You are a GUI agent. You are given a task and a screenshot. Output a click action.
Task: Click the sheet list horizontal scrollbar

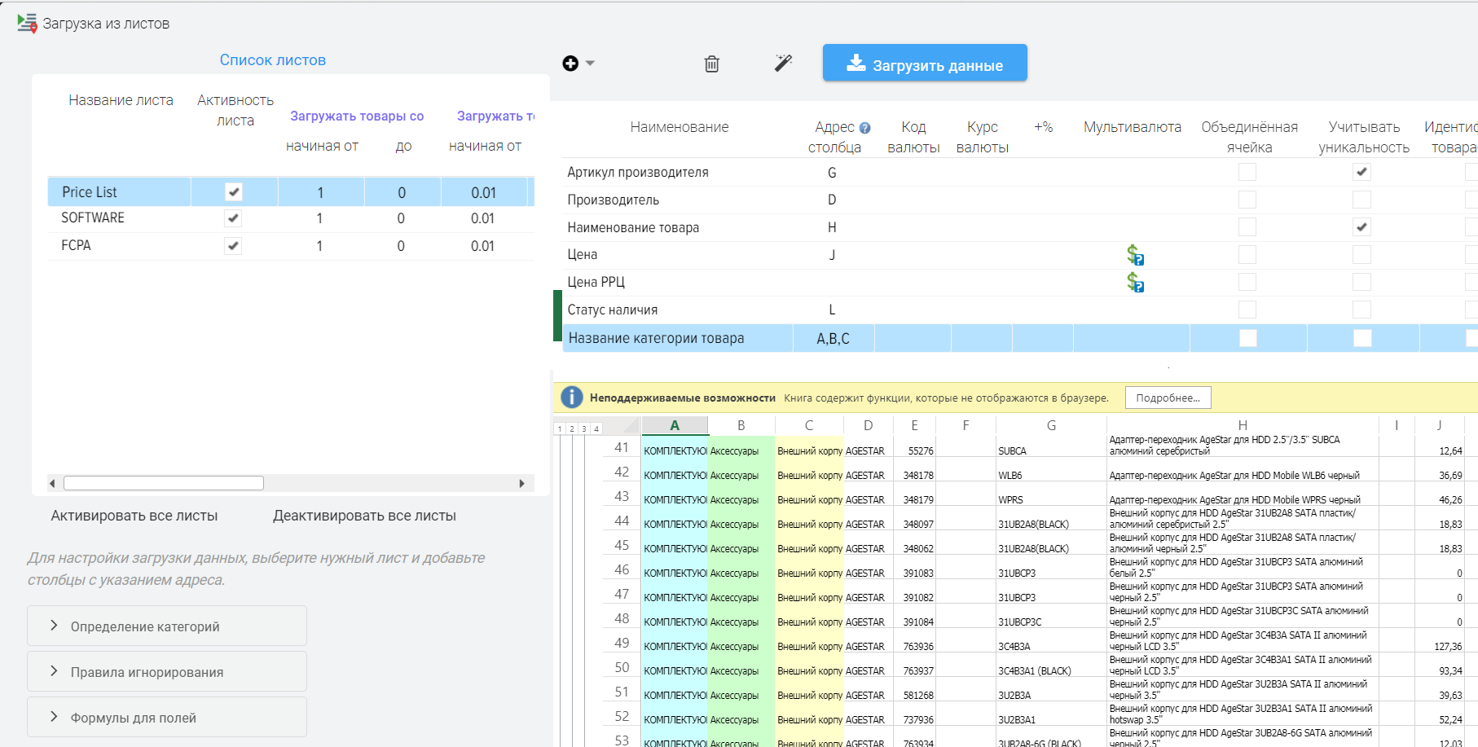[x=163, y=484]
